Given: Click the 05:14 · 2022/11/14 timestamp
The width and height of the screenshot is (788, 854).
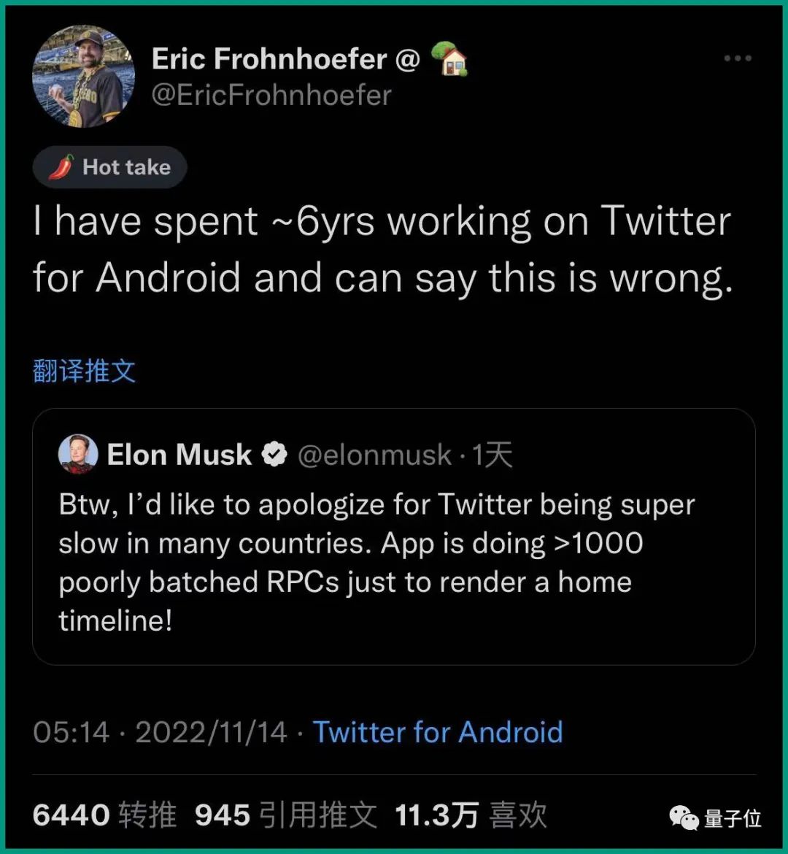Looking at the screenshot, I should (x=160, y=732).
